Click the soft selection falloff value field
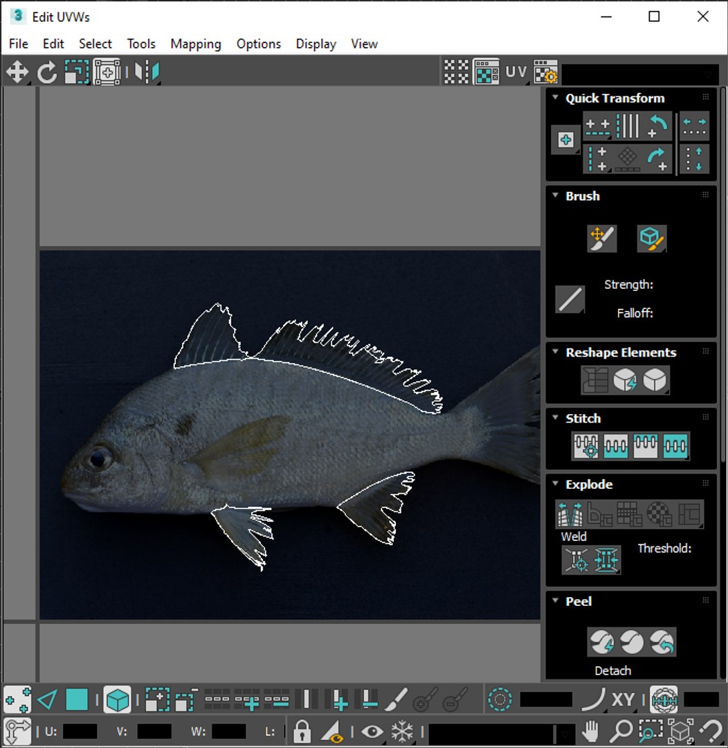Viewport: 728px width, 748px height. [546, 700]
